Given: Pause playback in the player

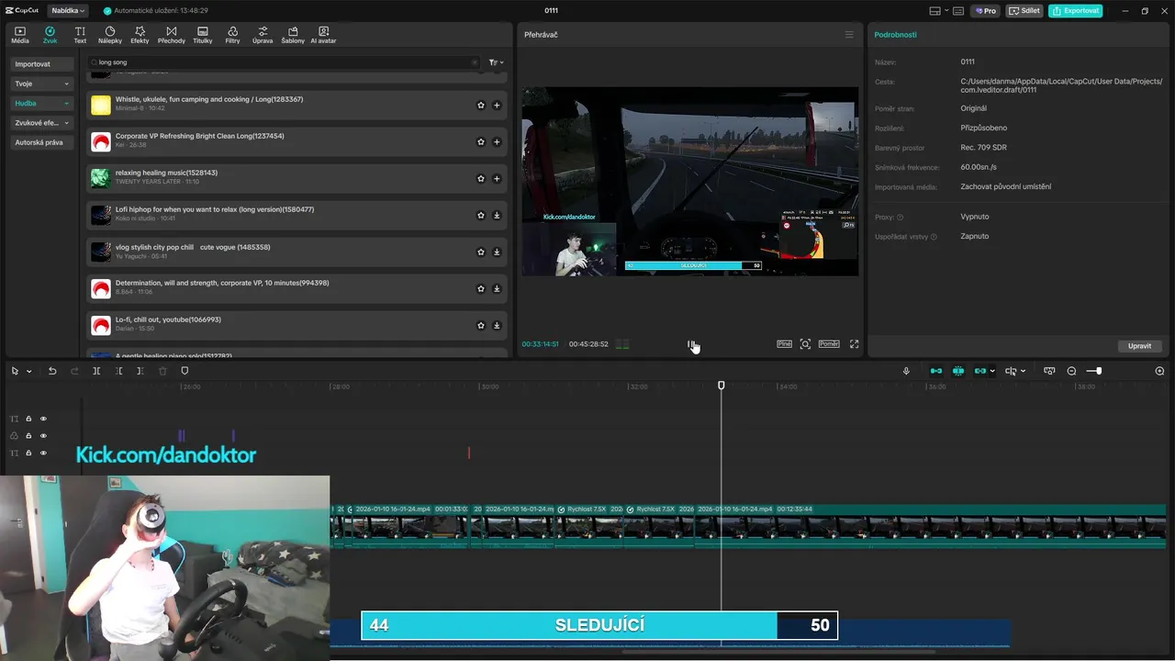Looking at the screenshot, I should click(x=691, y=344).
